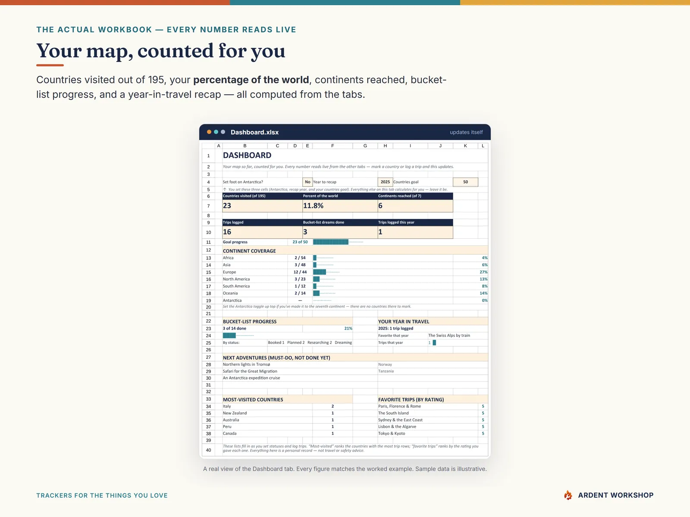The width and height of the screenshot is (690, 517).
Task: Click the Asia row in continent coverage
Action: point(355,265)
